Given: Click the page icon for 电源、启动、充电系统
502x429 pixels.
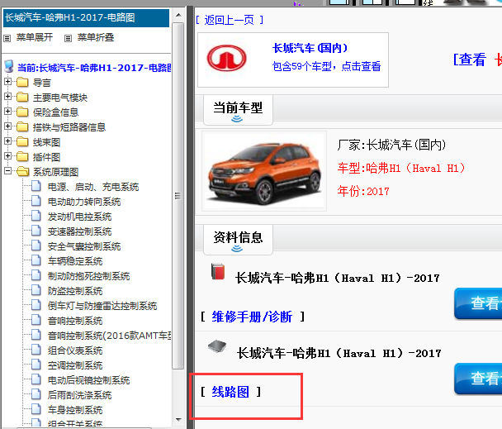Looking at the screenshot, I should tap(36, 186).
